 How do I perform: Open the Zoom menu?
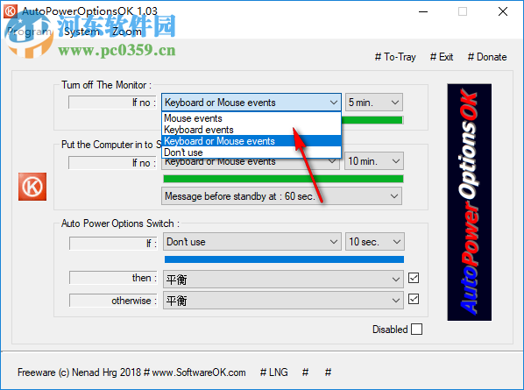127,32
